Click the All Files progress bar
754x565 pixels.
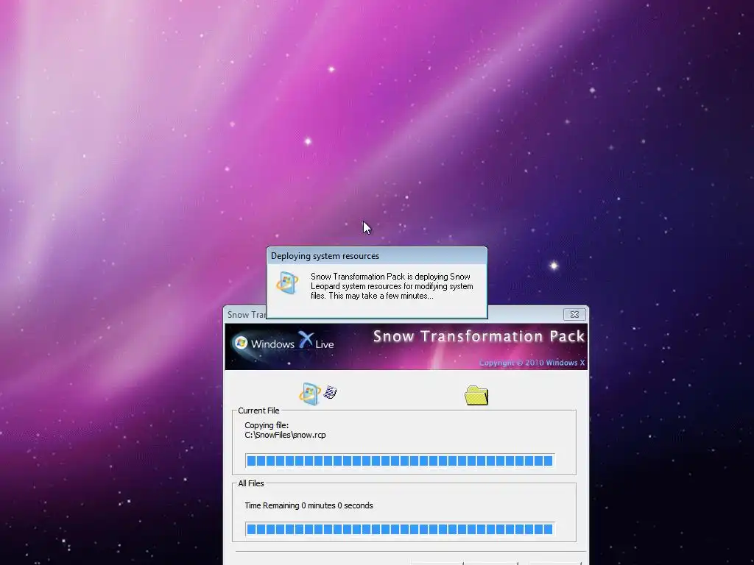coord(400,529)
